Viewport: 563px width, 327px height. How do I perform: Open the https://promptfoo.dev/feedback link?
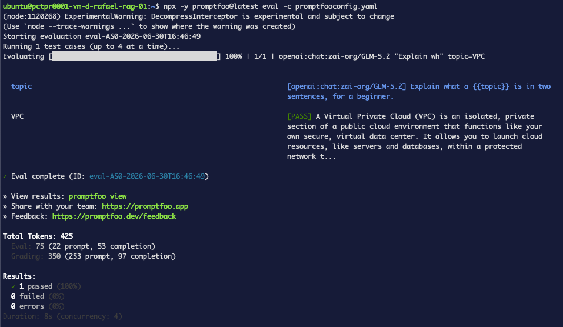tap(114, 216)
